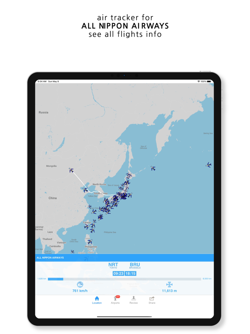Tap the 1,626 km distance flown label
The image size is (250, 334).
click(42, 279)
